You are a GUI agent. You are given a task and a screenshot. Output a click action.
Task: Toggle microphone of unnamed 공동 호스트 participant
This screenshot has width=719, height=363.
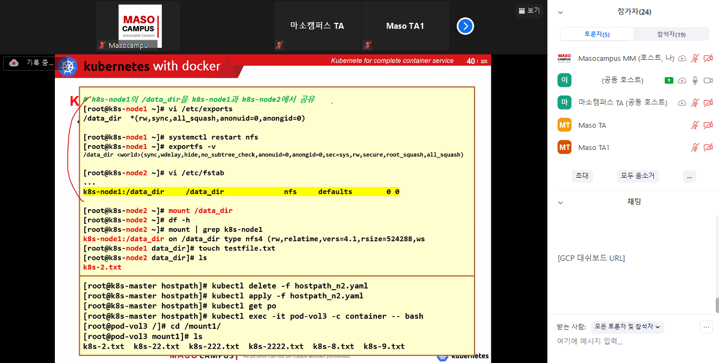(695, 80)
